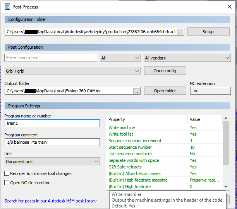
Task: Click the NC extension field
Action: tap(210, 91)
